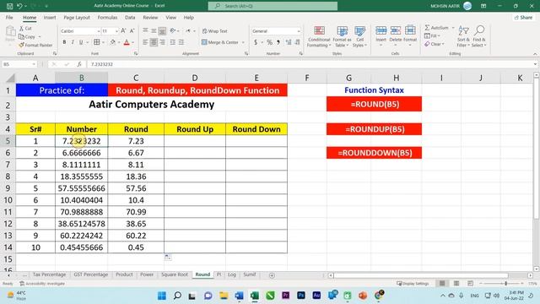The width and height of the screenshot is (540, 304).
Task: Switch to the Data ribbon tab
Action: point(130,18)
